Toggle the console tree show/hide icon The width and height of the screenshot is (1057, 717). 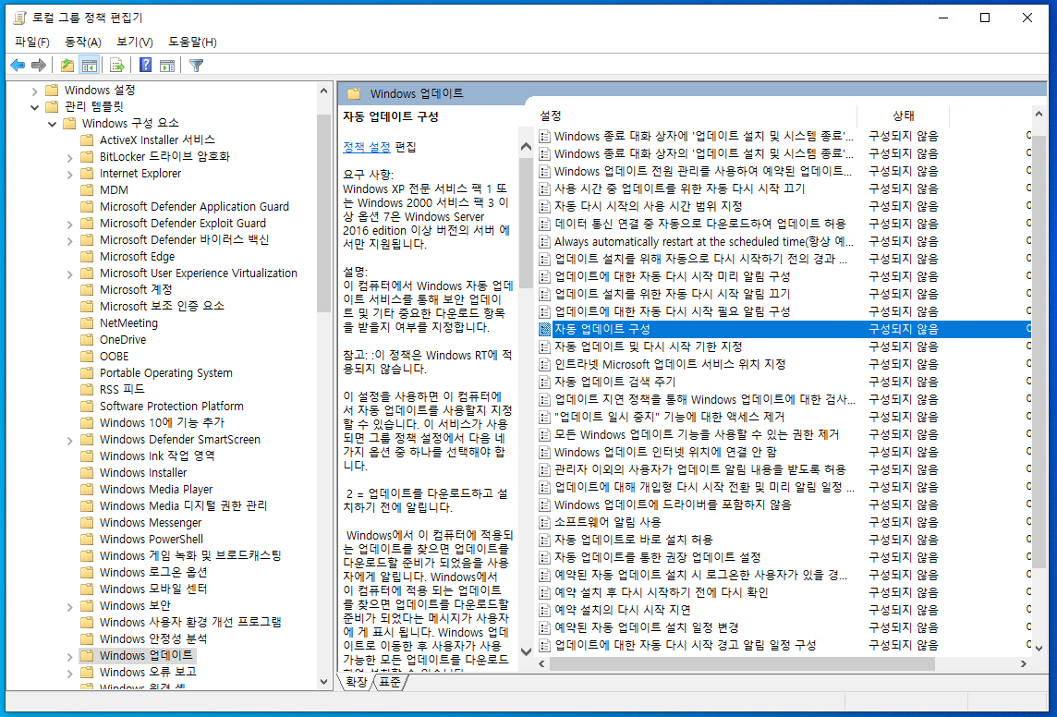point(89,66)
